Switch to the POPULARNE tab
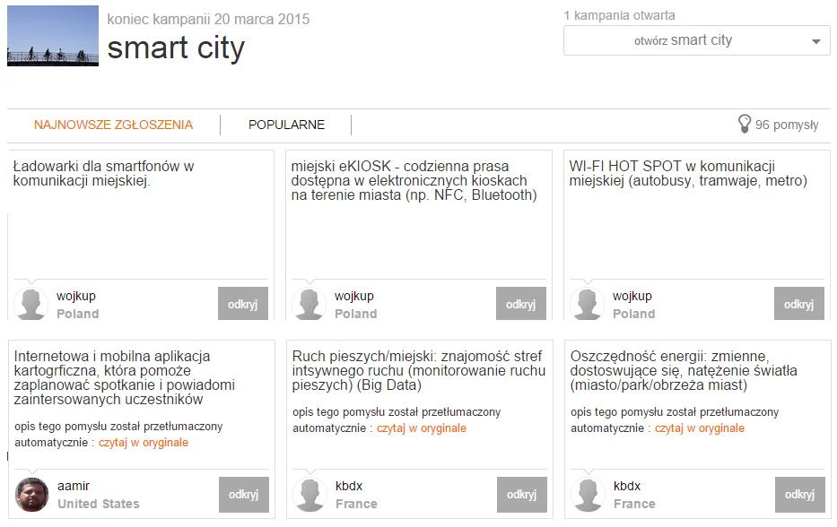This screenshot has width=837, height=527. (286, 125)
